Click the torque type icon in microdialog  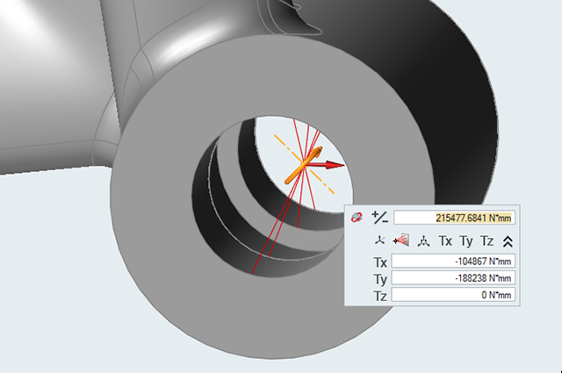click(358, 217)
